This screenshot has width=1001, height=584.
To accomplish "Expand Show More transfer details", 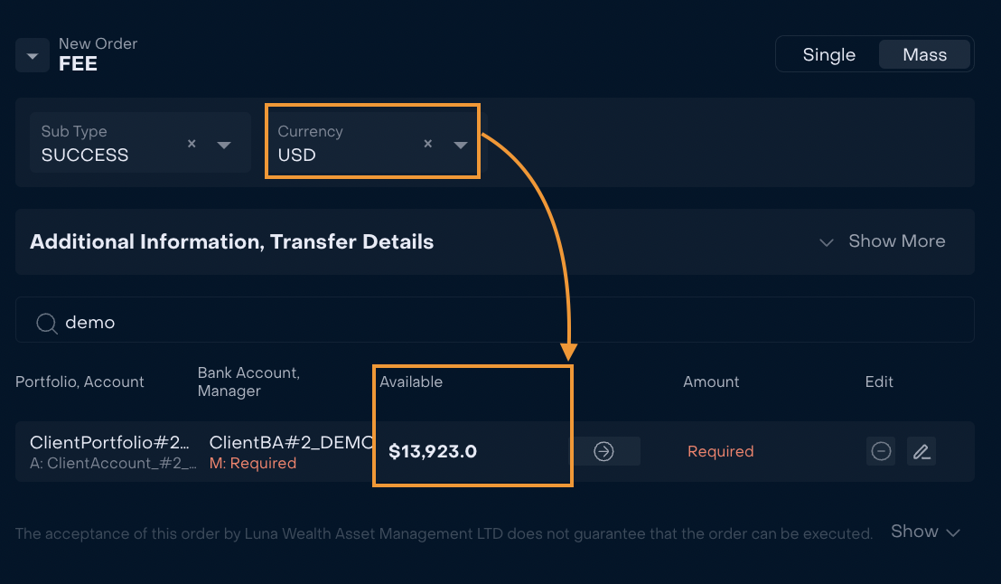I will [896, 240].
